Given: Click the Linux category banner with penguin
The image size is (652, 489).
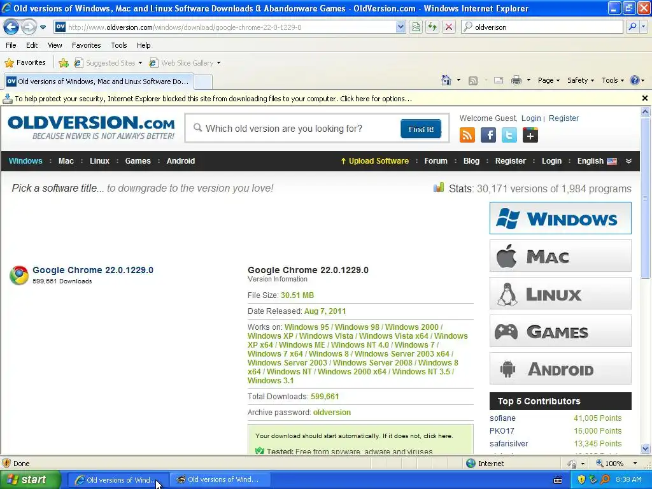Looking at the screenshot, I should point(560,293).
